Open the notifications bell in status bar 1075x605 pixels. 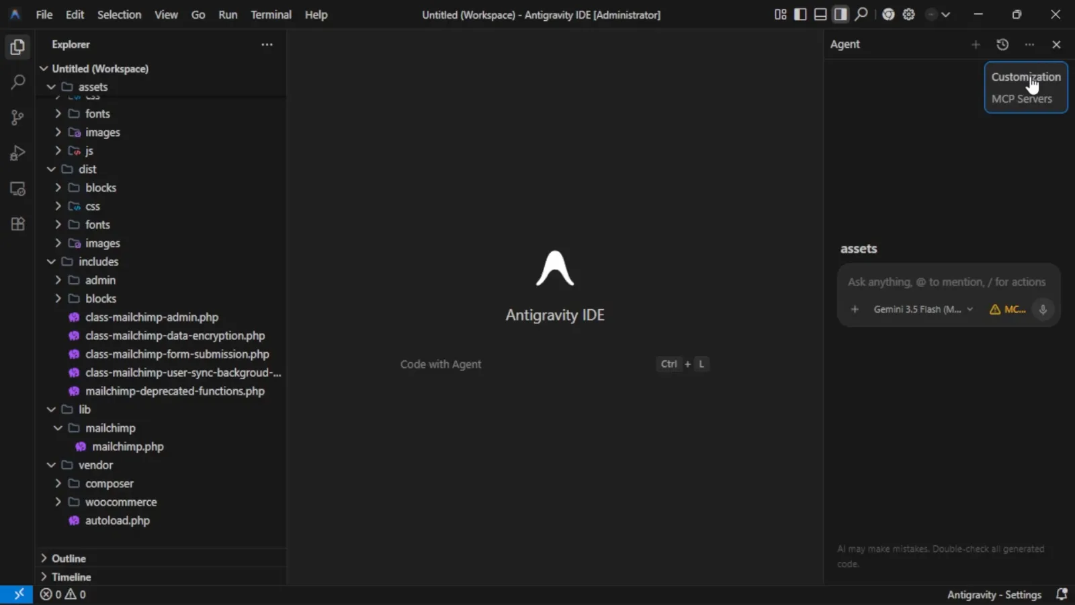(1062, 594)
